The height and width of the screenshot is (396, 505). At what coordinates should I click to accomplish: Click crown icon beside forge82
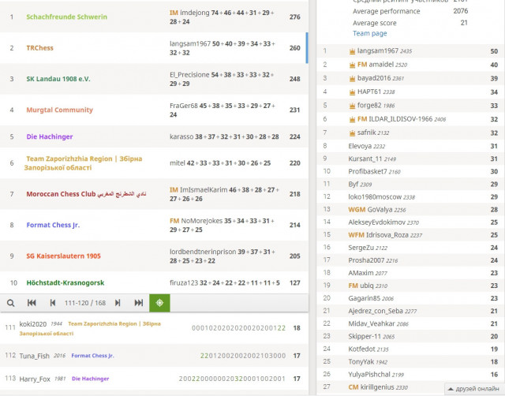click(x=352, y=106)
